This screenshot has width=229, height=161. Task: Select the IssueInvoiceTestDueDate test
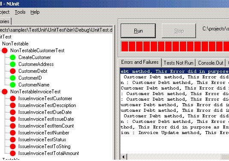(x=45, y=112)
